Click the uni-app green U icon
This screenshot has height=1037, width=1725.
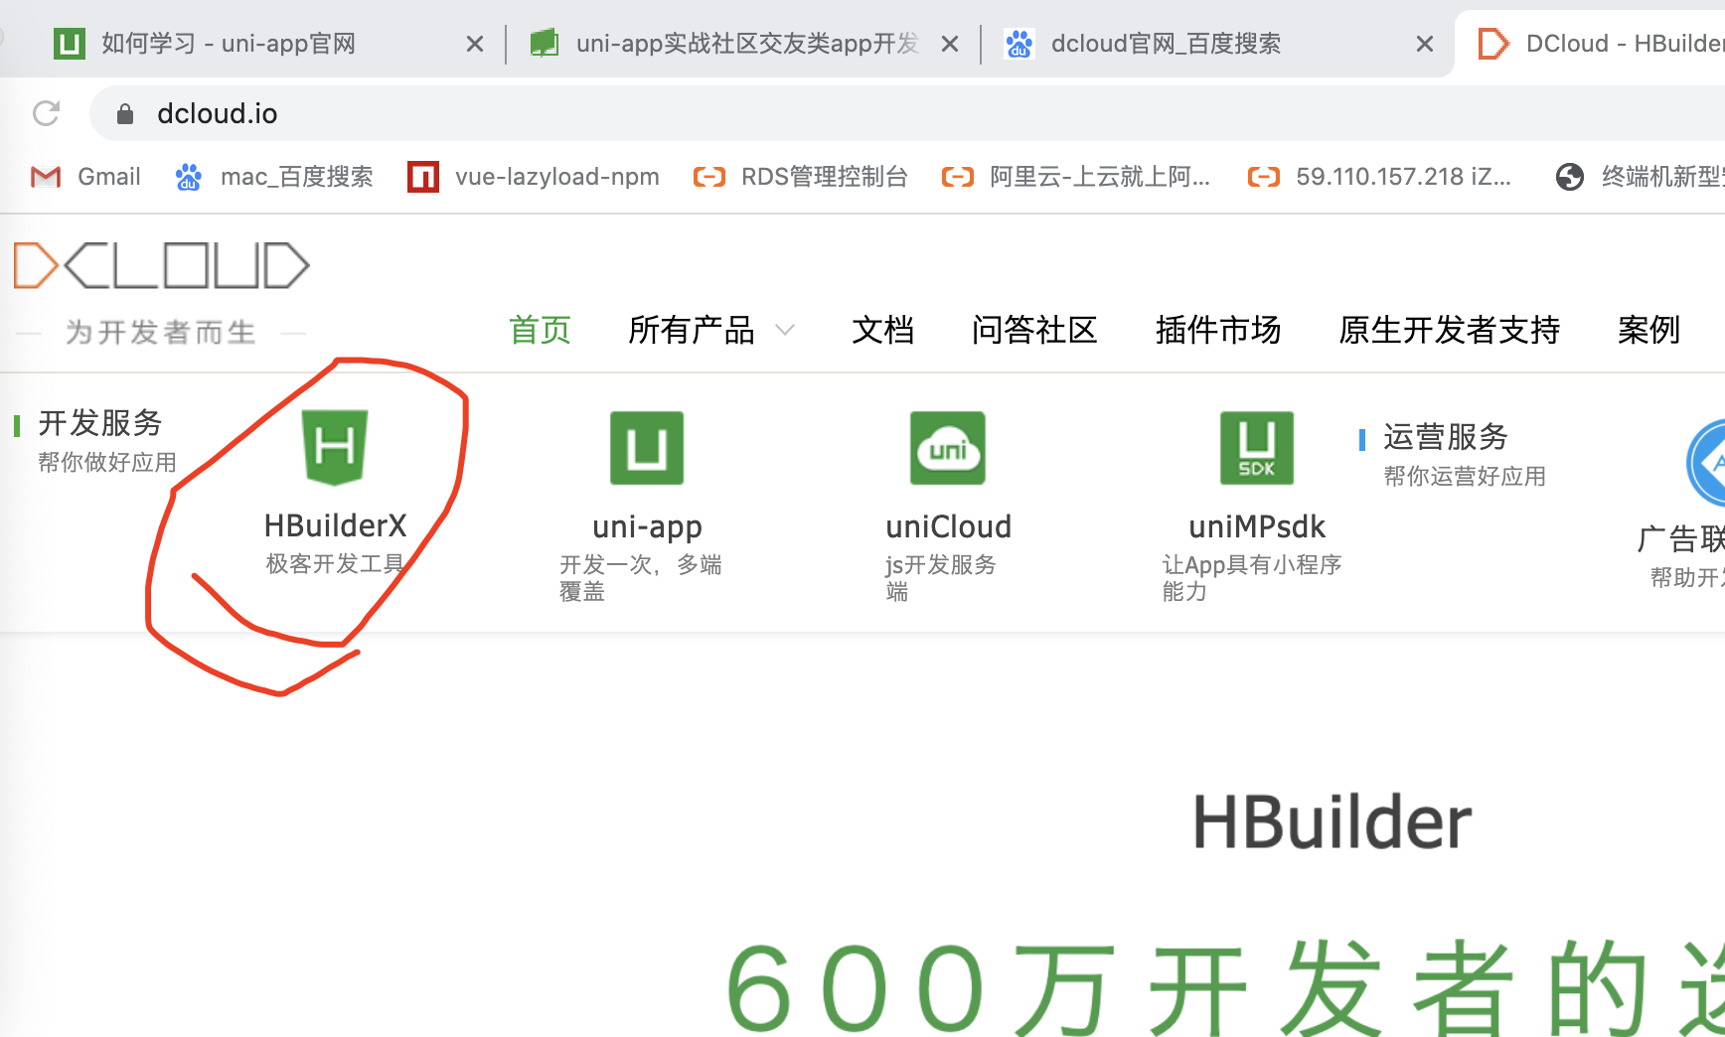point(647,448)
